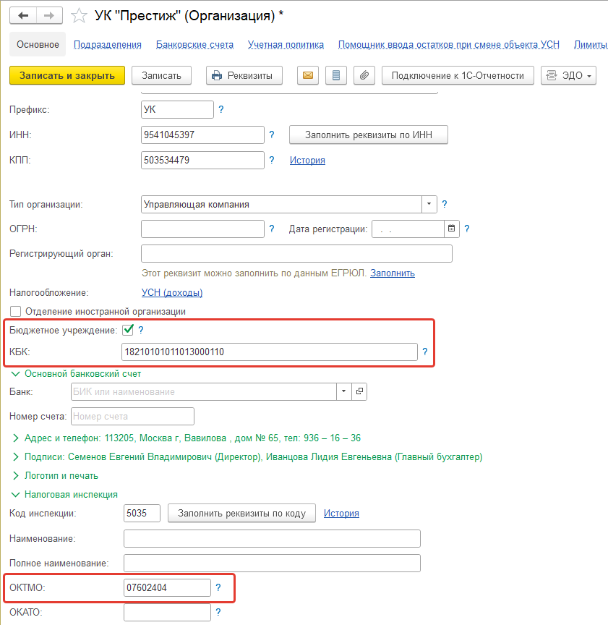This screenshot has height=625, width=608.
Task: Click the Полное наименование field
Action: coord(272,564)
